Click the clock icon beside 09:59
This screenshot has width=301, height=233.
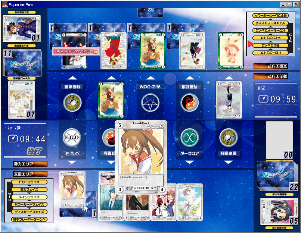point(263,99)
